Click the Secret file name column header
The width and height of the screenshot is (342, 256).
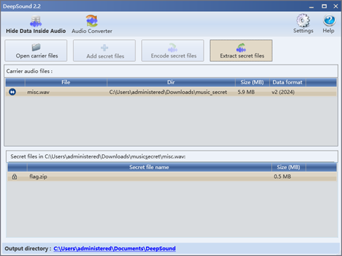tap(149, 167)
